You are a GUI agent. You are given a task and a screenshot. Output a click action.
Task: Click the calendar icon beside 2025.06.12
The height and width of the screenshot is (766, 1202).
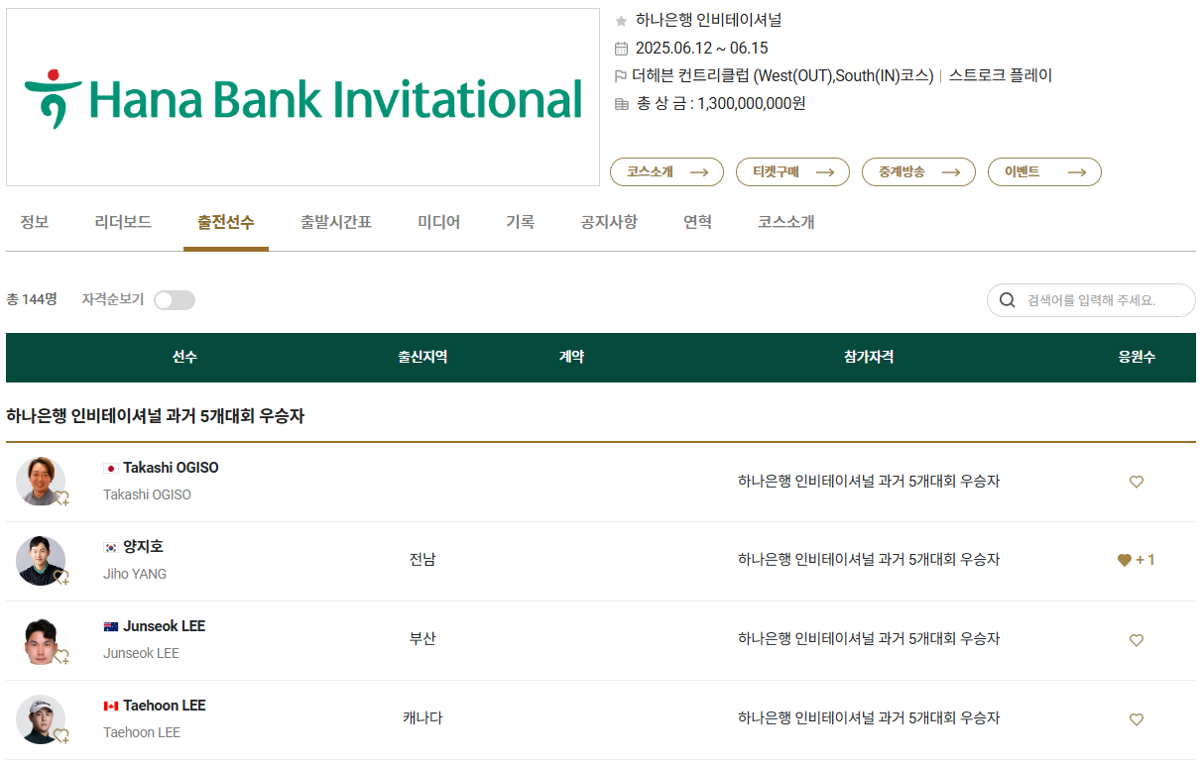621,49
